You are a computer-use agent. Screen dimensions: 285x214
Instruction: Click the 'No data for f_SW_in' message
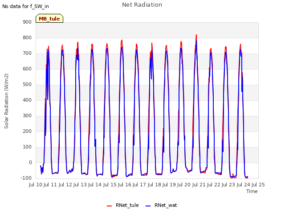click(25, 6)
